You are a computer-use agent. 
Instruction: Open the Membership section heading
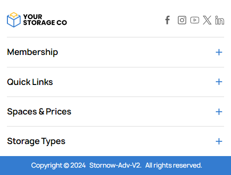(32, 52)
